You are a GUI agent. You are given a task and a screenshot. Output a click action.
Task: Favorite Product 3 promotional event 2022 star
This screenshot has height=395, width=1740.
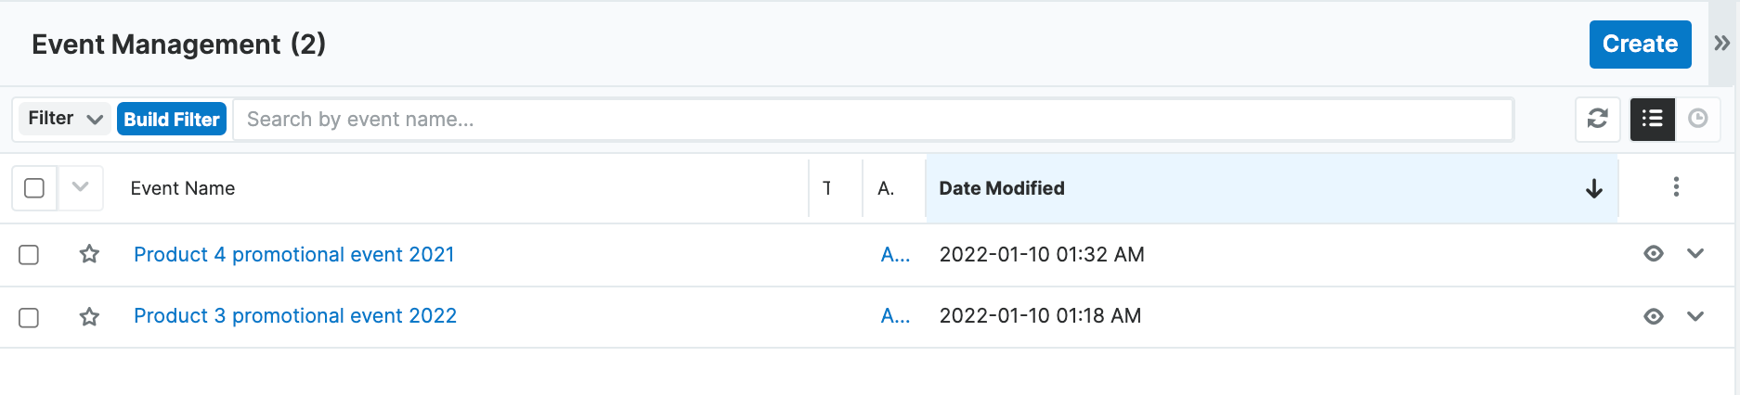click(89, 317)
